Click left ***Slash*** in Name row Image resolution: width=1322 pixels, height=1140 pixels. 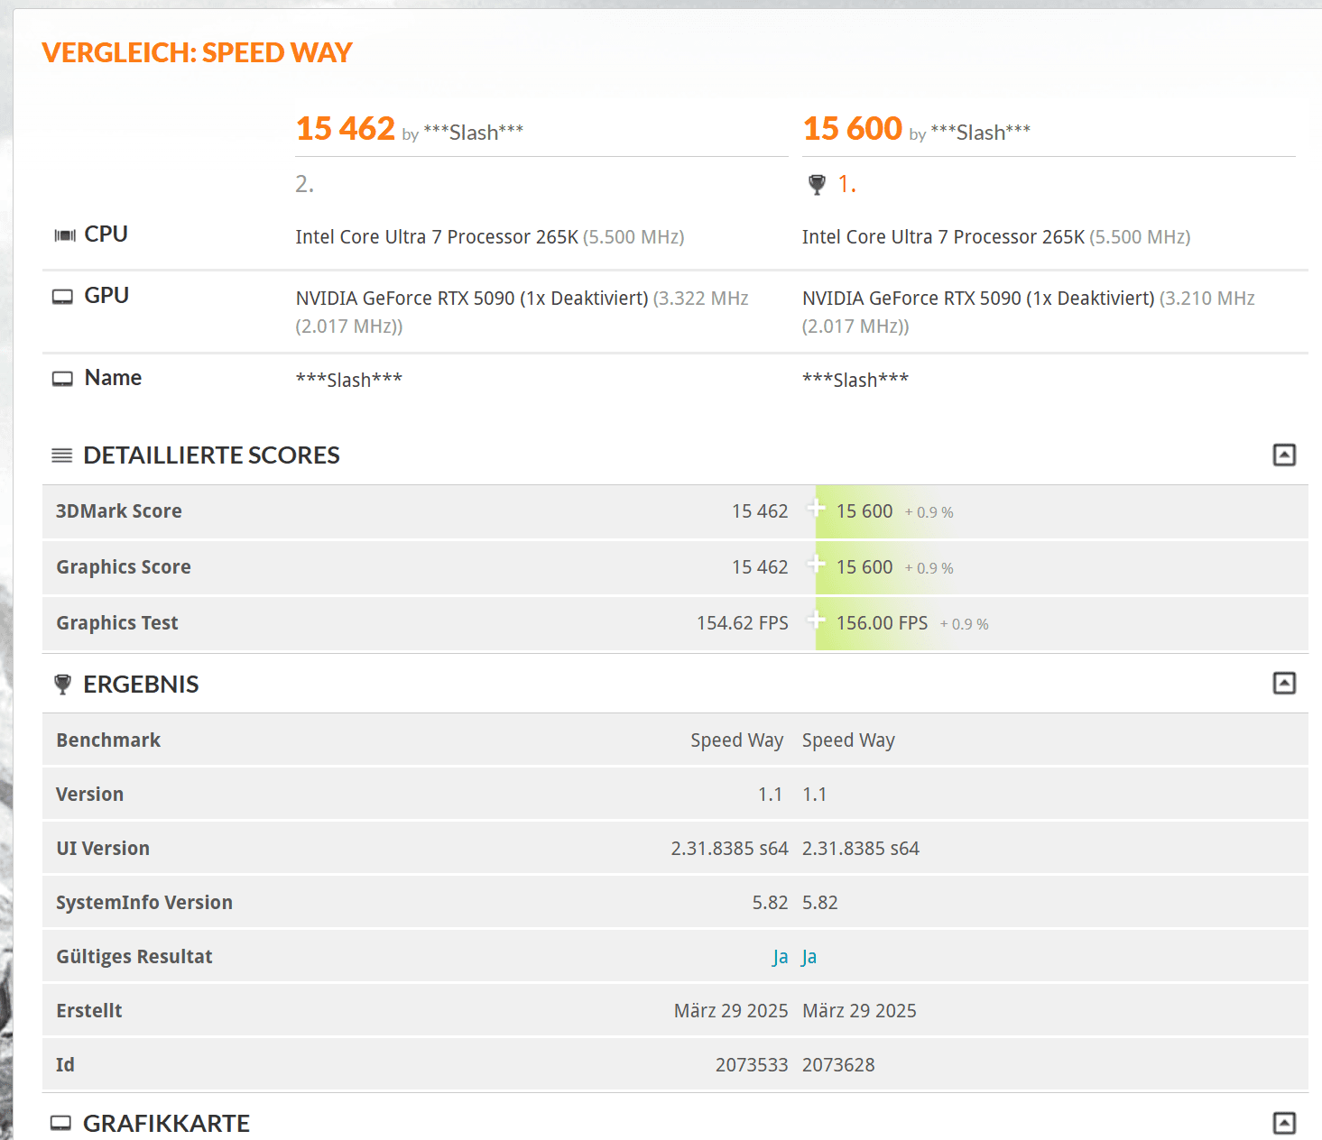[349, 380]
